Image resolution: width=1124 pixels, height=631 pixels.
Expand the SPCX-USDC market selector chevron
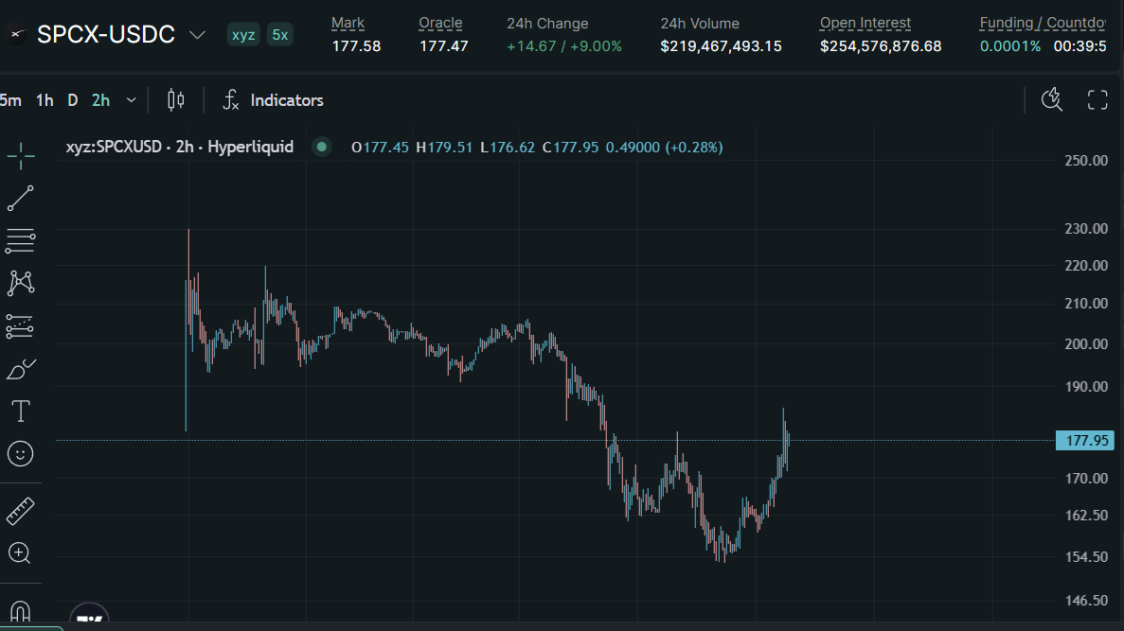(197, 34)
